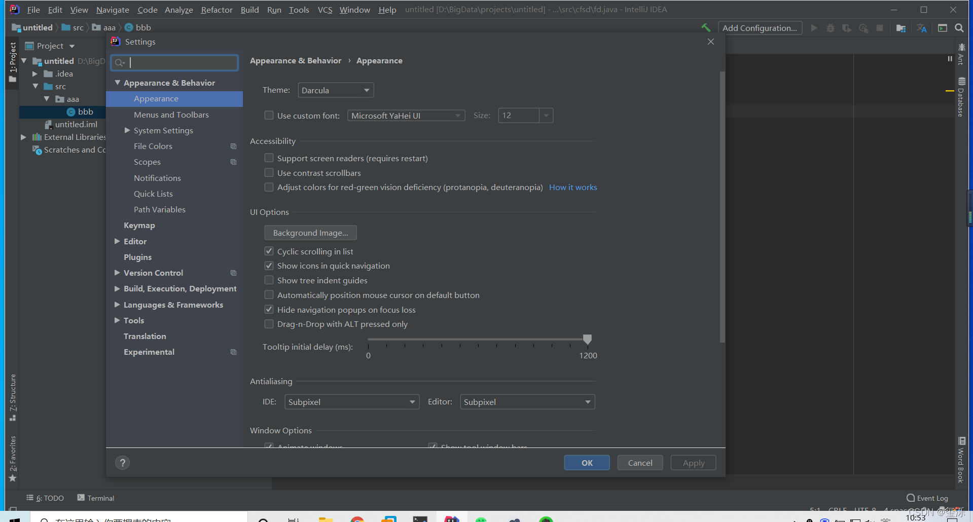Click Add Configuration... button
This screenshot has height=522, width=973.
coord(760,28)
